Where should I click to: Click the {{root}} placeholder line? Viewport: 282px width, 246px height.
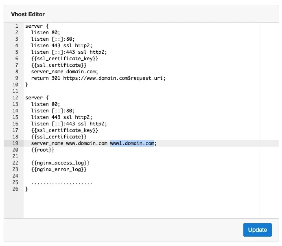[43, 150]
